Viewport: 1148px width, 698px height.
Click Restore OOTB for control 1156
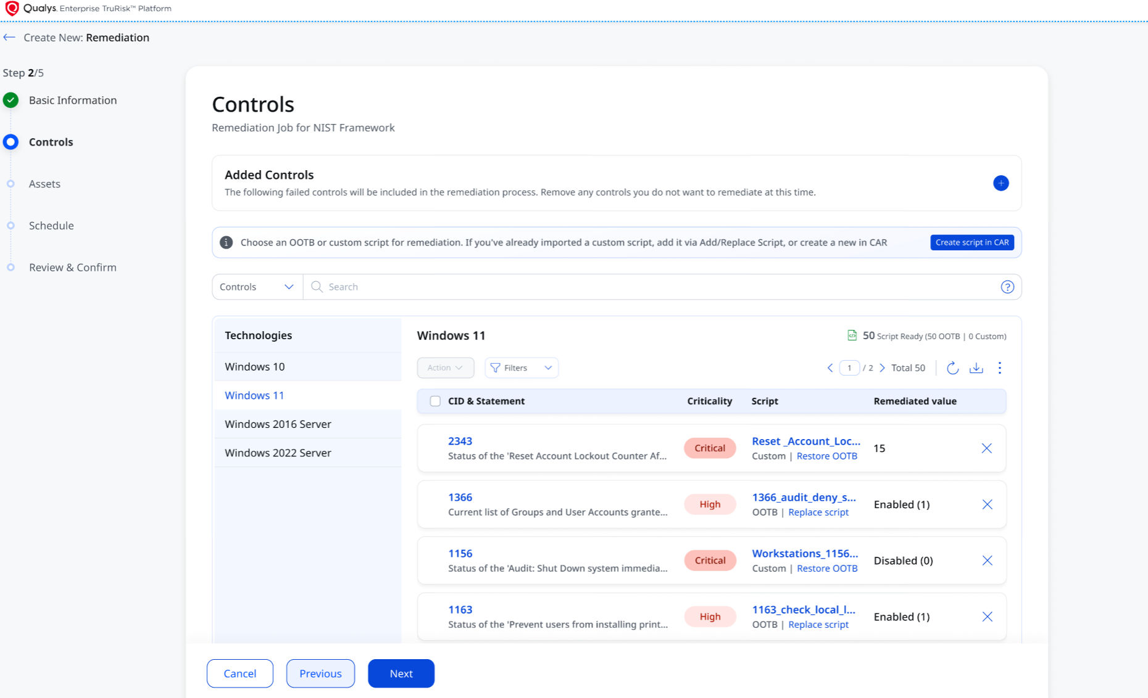click(x=827, y=569)
